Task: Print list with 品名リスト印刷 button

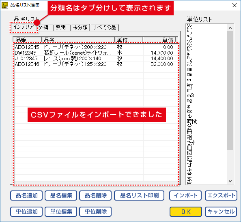Action: [x=139, y=195]
